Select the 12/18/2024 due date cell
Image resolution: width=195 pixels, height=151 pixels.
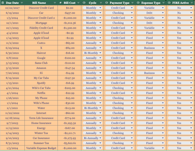coord(12,118)
